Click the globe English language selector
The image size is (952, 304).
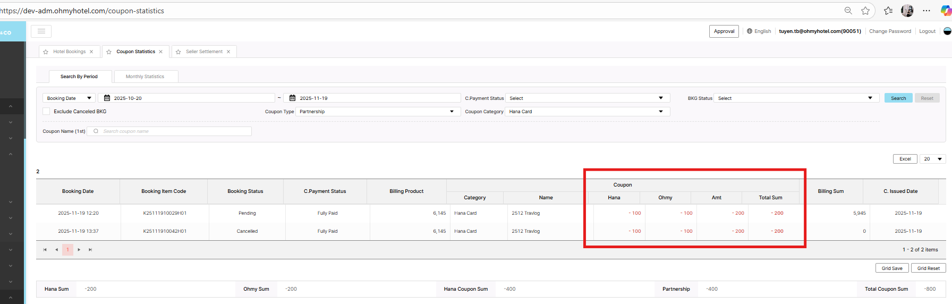coord(759,31)
